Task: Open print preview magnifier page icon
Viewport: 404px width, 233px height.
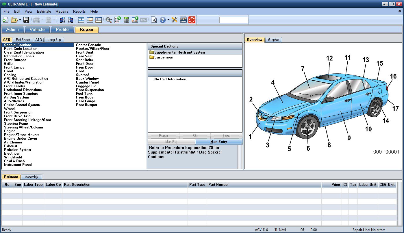Action: coord(154,20)
